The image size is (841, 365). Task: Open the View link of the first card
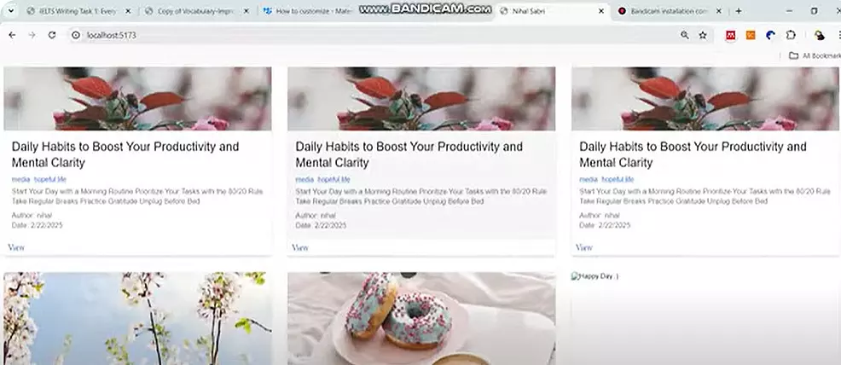(x=15, y=247)
